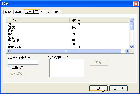Click the Ctrl+R assignment cell
This screenshot has height=94, width=140.
click(x=76, y=47)
